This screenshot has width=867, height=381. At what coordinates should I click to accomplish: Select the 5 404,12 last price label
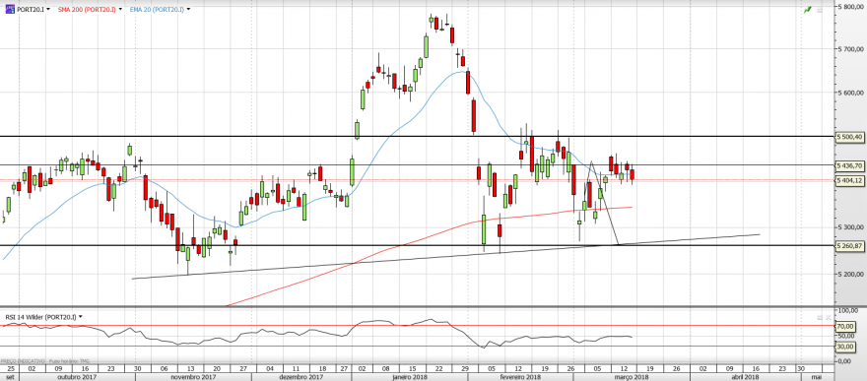coord(850,180)
